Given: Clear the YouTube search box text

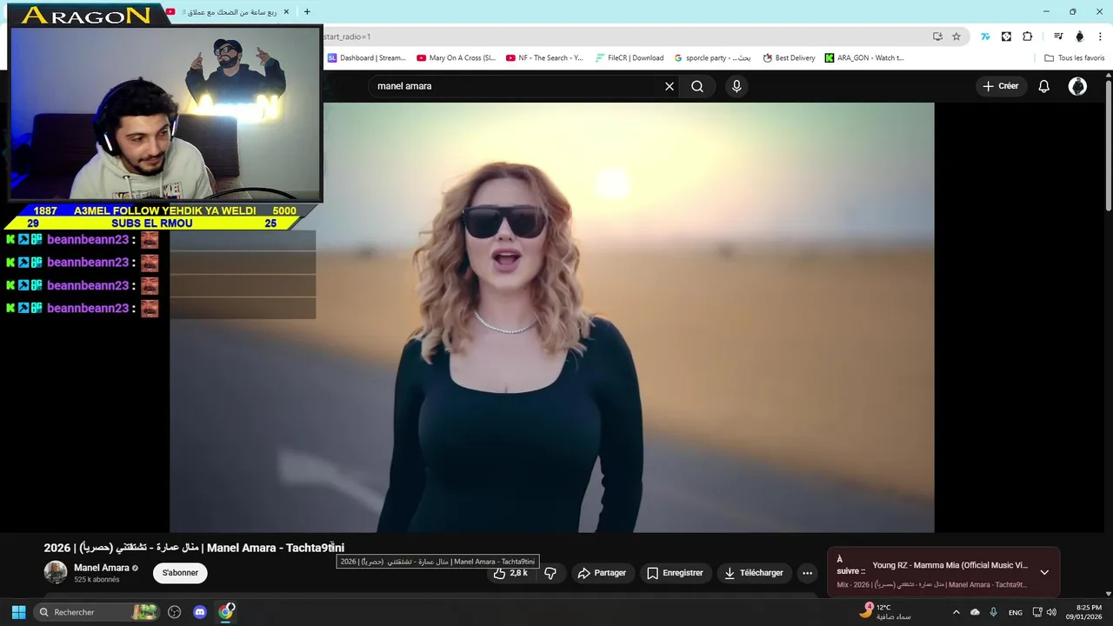Looking at the screenshot, I should [x=670, y=86].
